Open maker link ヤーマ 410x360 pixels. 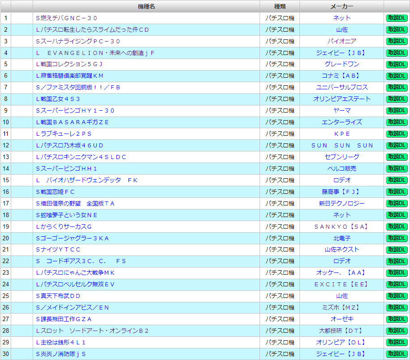pyautogui.click(x=342, y=111)
